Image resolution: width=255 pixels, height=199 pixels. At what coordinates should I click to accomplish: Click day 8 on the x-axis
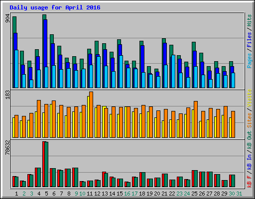pos(69,194)
